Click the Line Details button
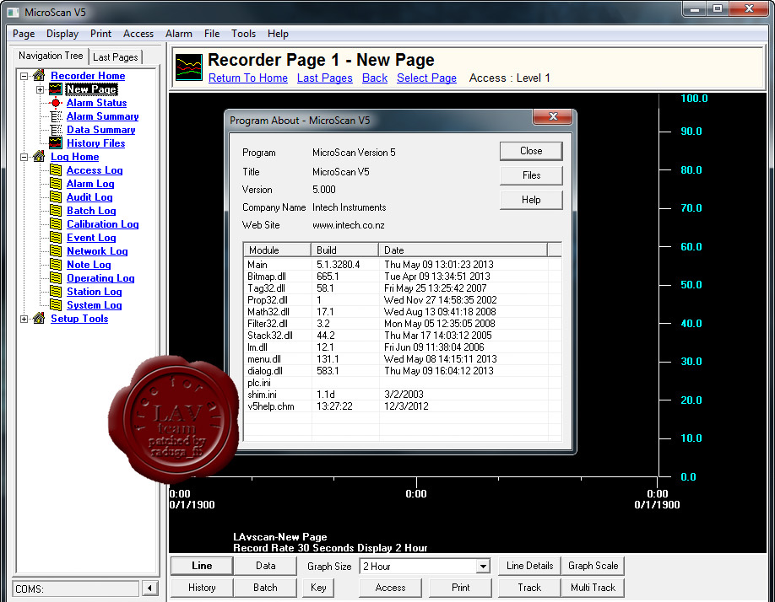The image size is (775, 602). (529, 566)
